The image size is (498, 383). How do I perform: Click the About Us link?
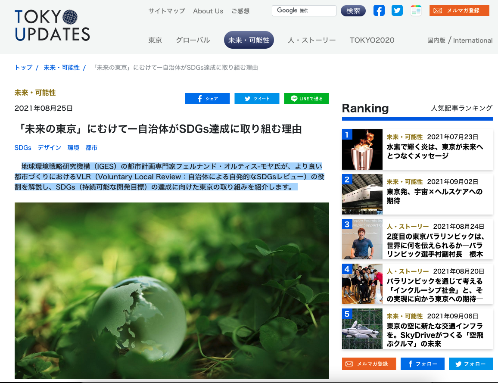208,11
